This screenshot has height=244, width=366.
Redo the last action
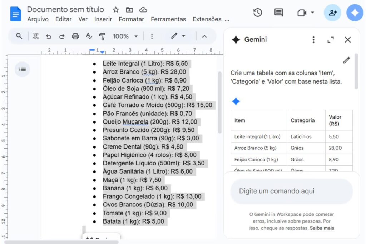[x=61, y=36]
